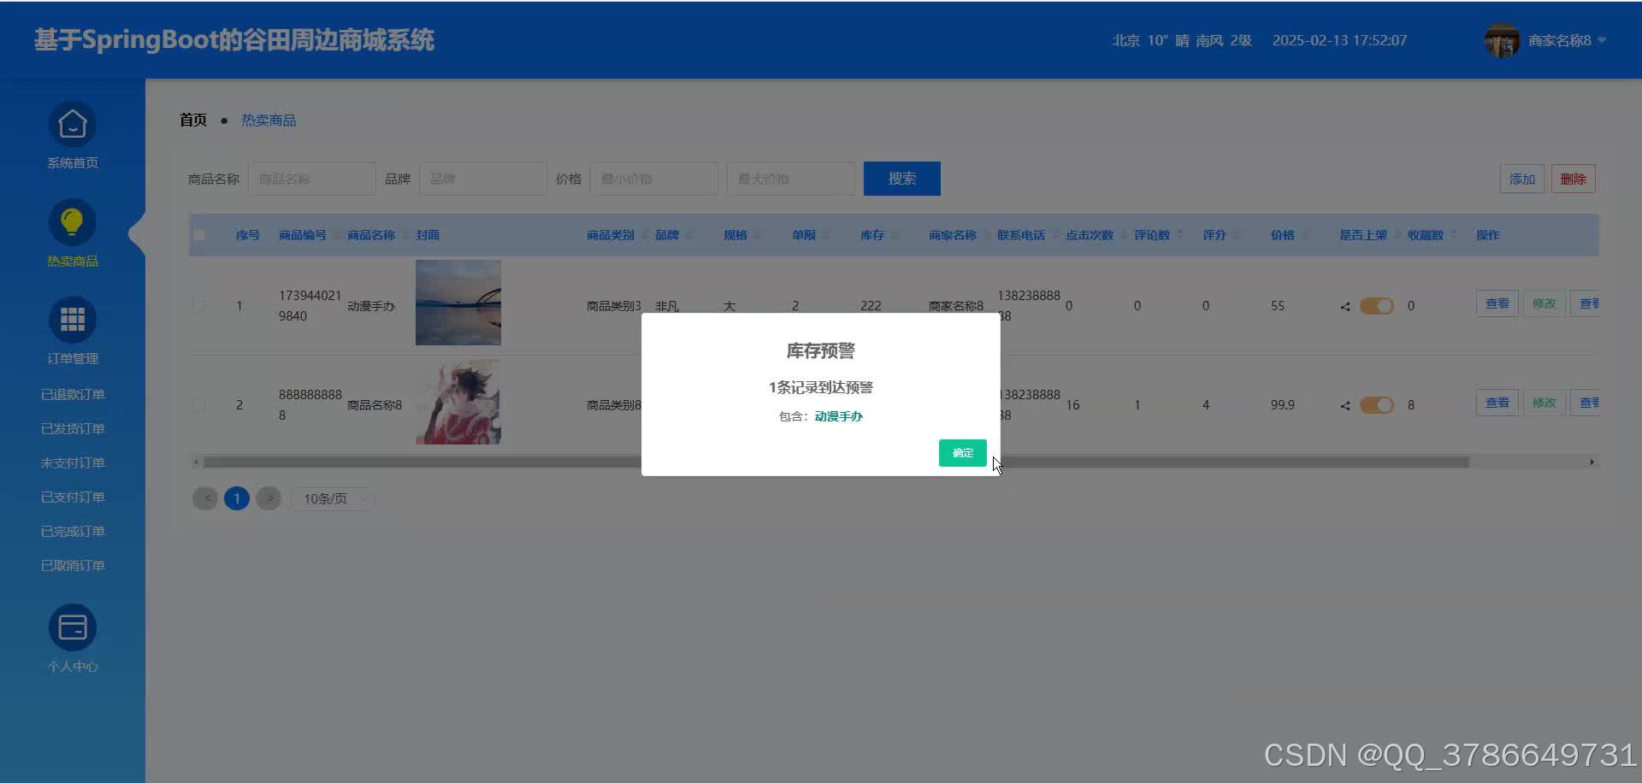Check the checkbox for row 1
Viewport: 1642px width, 783px height.
[199, 305]
